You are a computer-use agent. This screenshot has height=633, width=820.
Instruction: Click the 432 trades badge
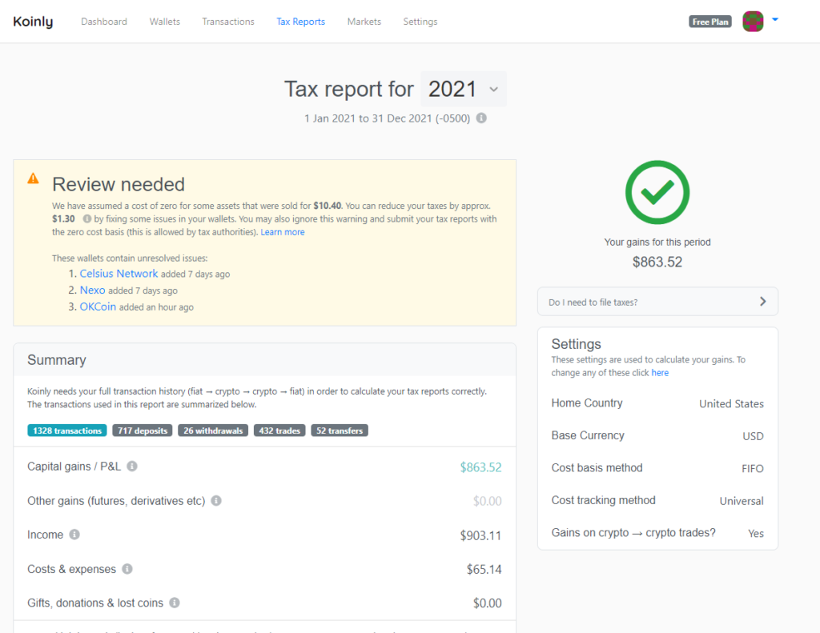[x=279, y=431]
